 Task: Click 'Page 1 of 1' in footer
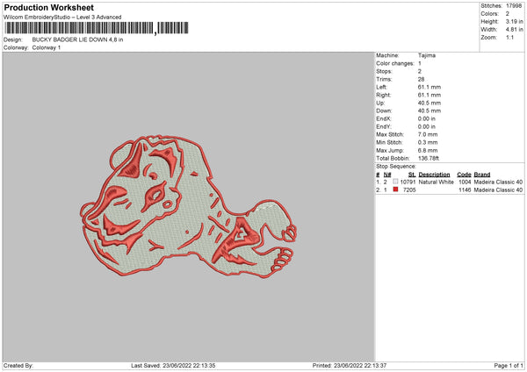509,366
